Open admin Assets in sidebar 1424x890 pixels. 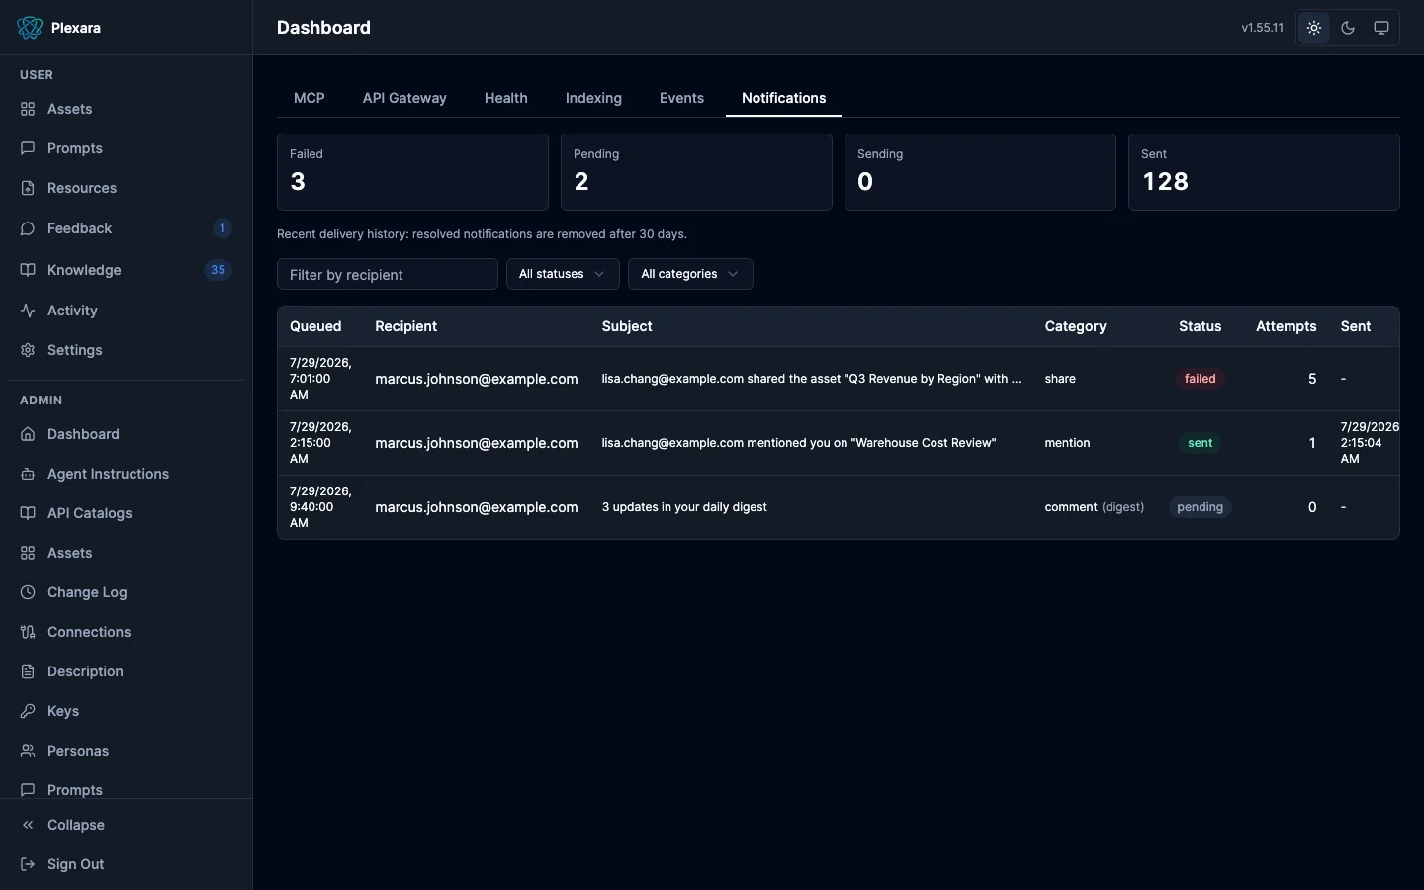pos(126,553)
